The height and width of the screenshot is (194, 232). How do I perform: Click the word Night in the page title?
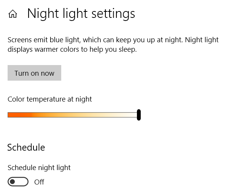43,14
